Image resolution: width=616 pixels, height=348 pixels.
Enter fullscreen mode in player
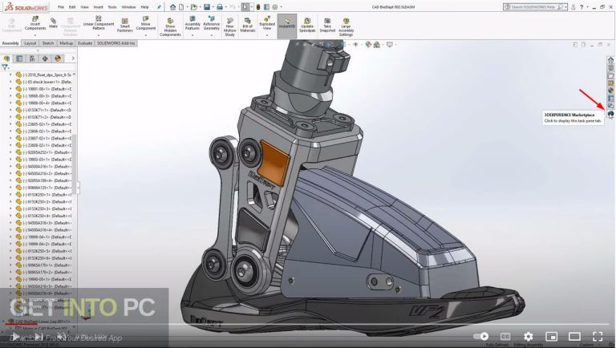coord(598,337)
